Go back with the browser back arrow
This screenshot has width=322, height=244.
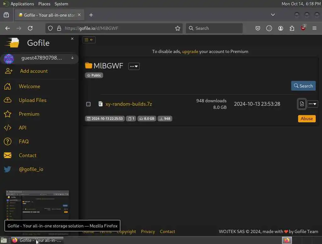tap(8, 28)
